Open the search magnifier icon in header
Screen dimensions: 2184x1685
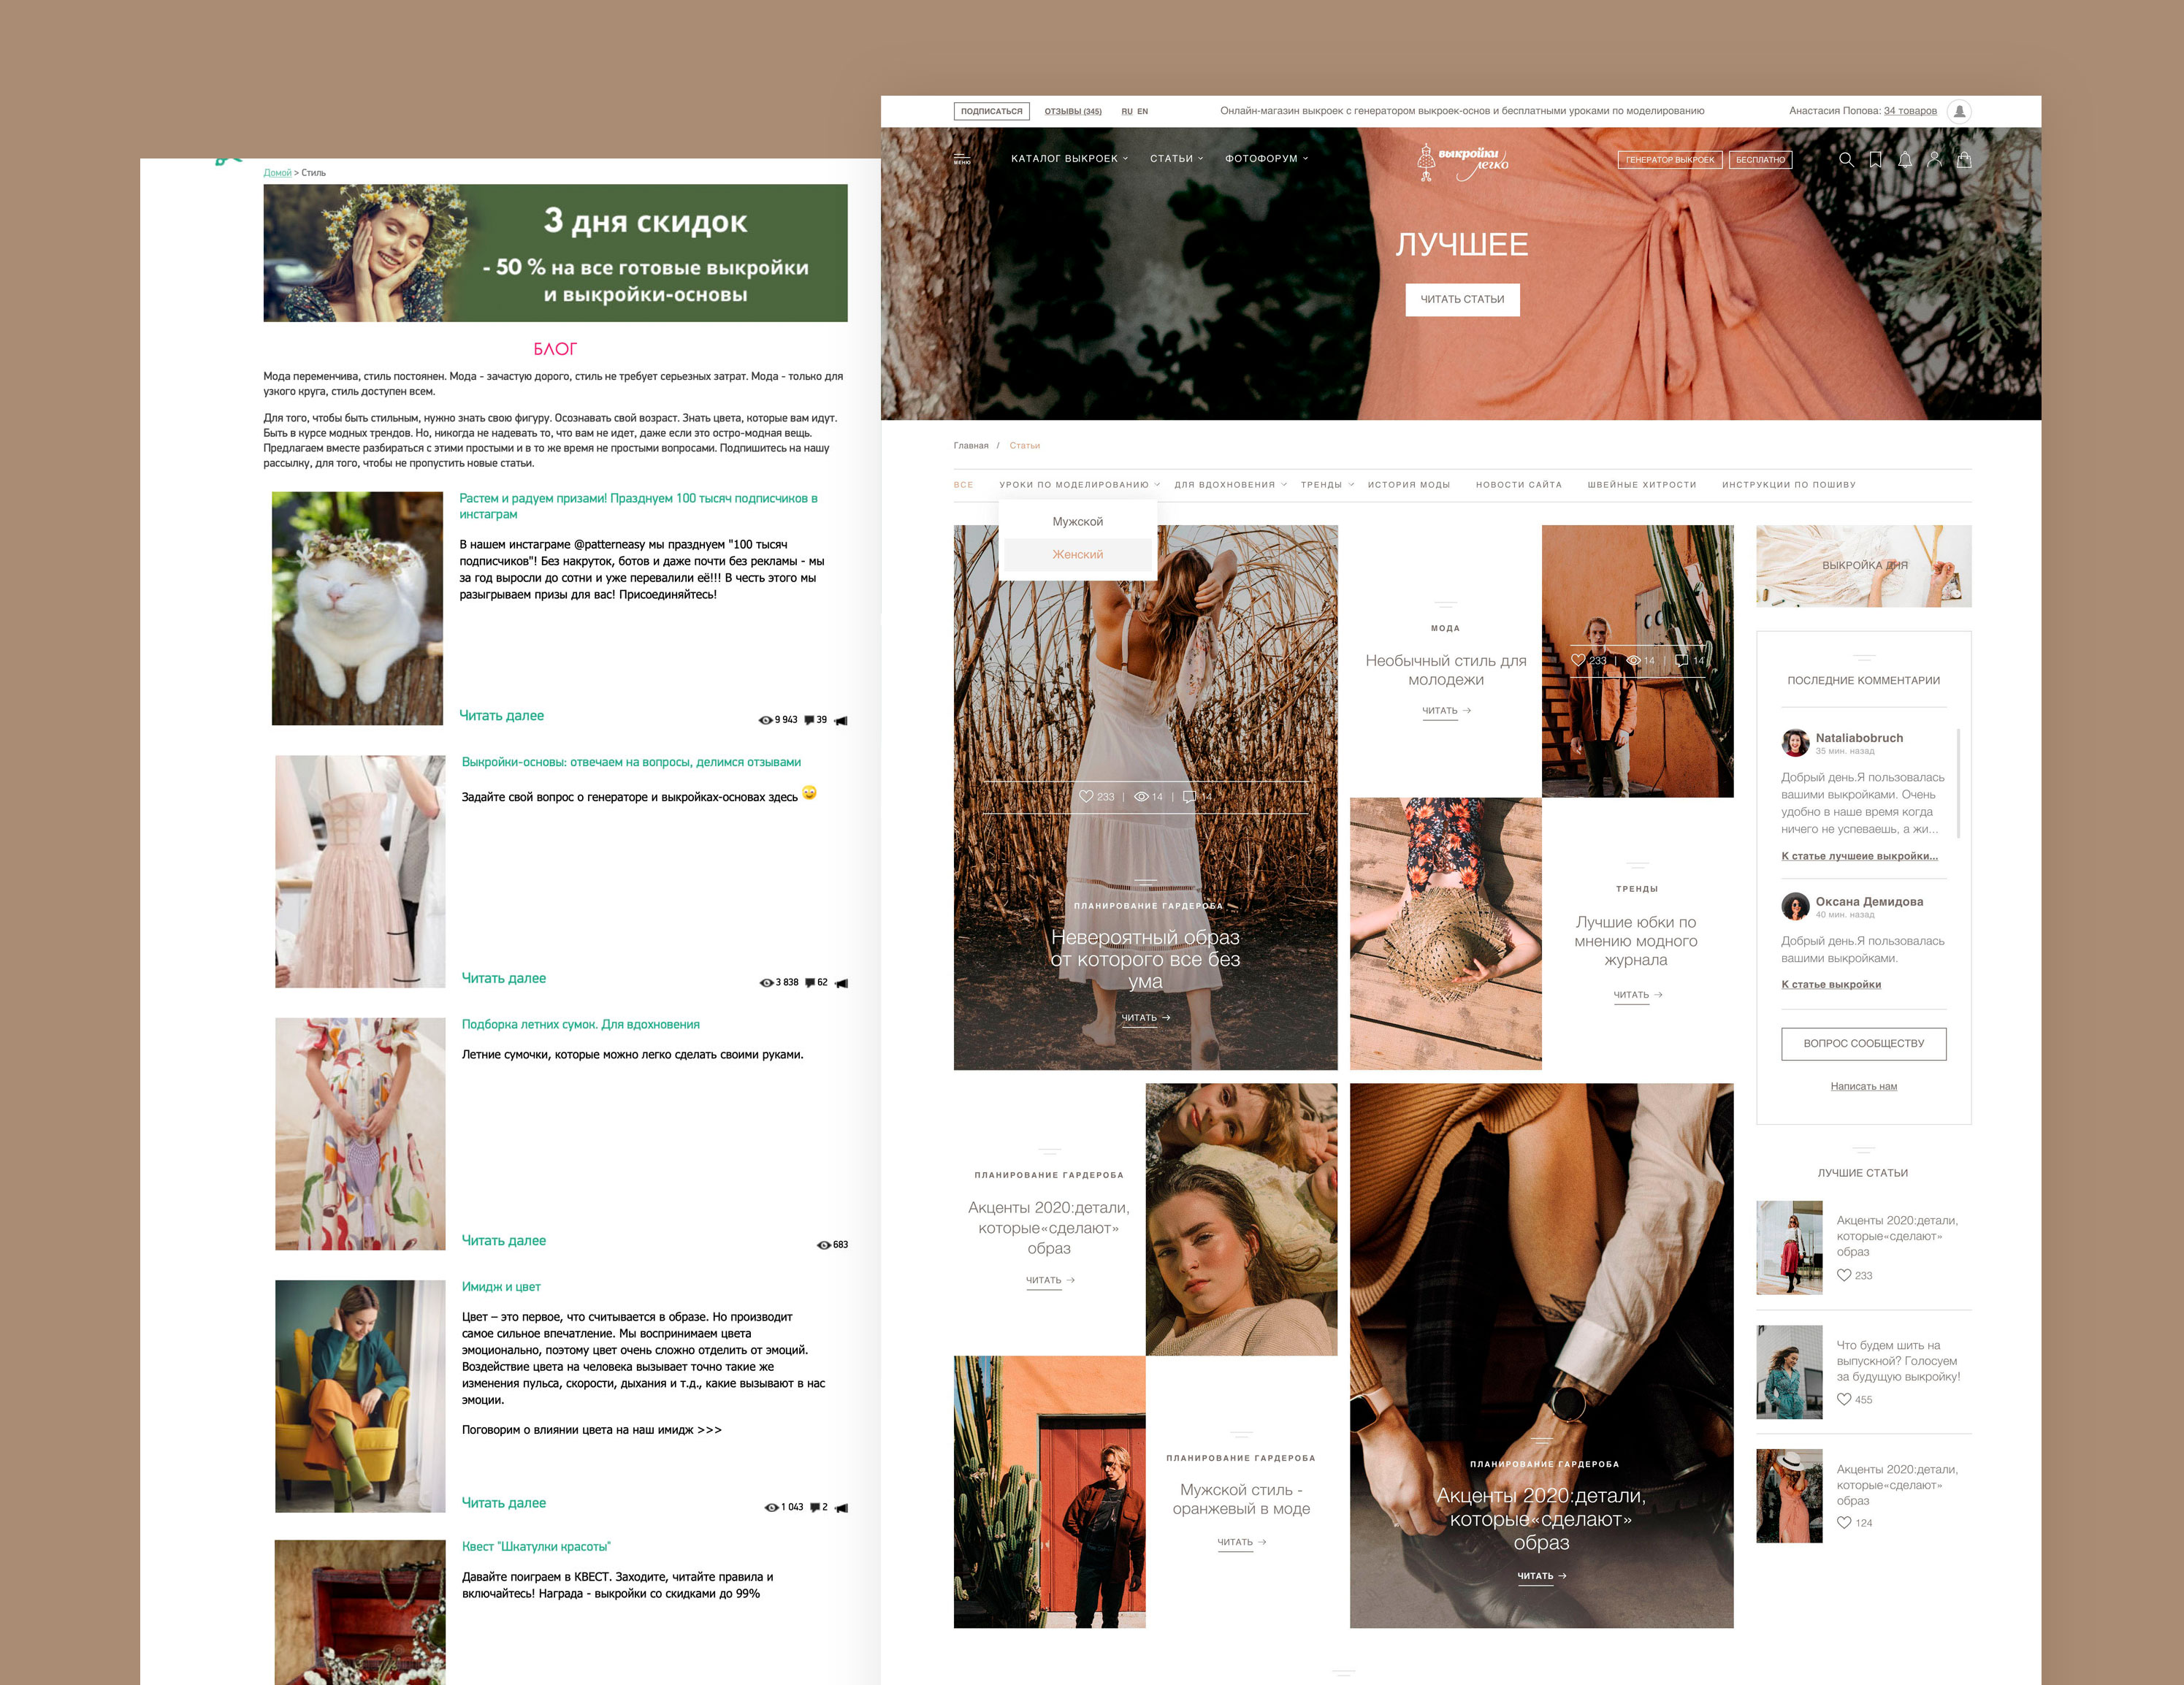tap(1846, 159)
